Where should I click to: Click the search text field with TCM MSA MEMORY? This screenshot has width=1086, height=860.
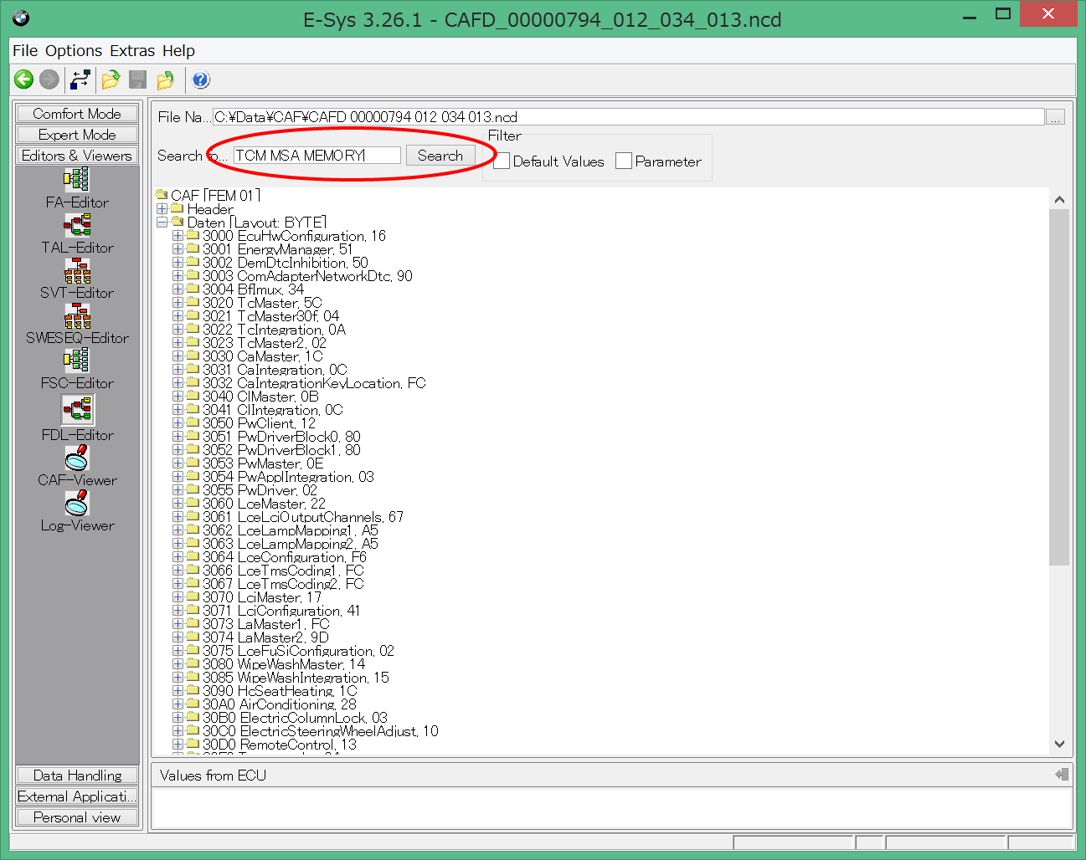click(x=317, y=156)
